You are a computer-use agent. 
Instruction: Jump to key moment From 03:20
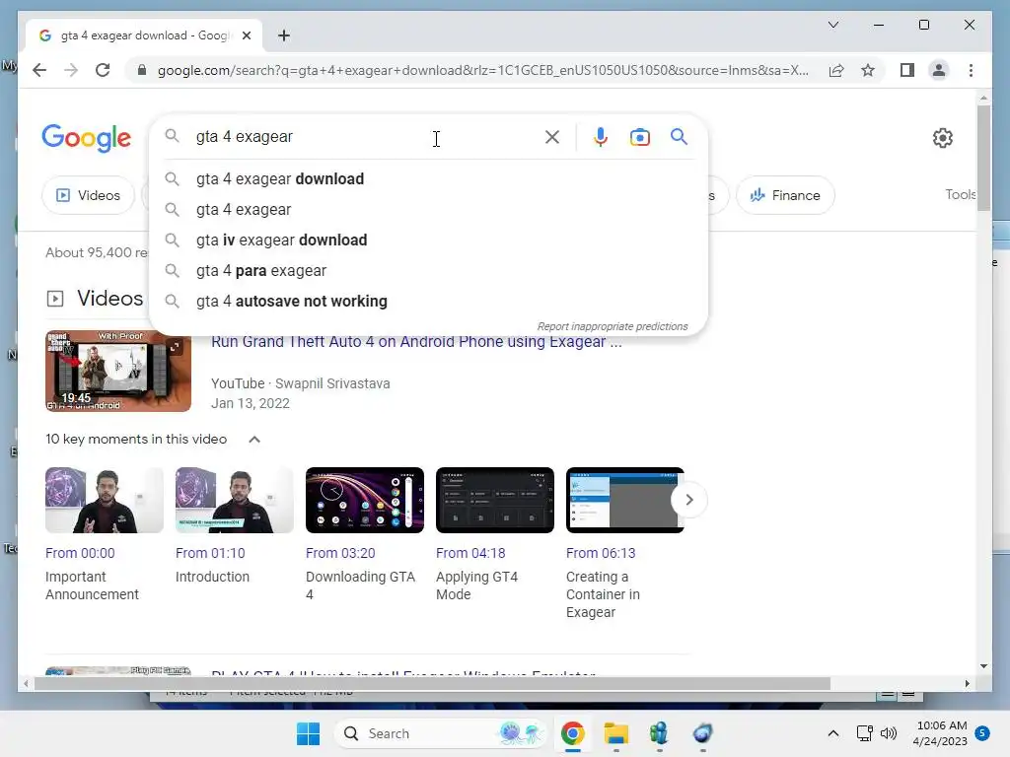coord(340,553)
